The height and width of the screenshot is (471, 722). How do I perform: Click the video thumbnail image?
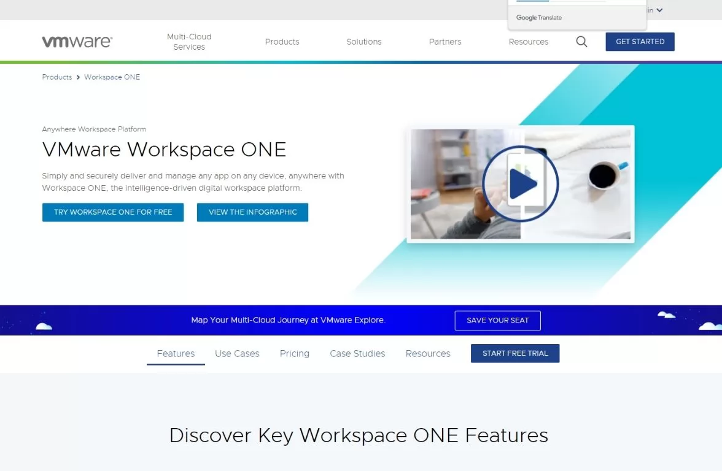pyautogui.click(x=521, y=184)
